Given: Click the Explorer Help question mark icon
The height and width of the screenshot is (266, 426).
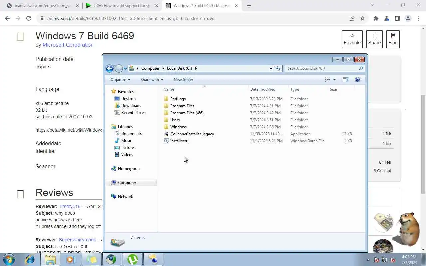Looking at the screenshot, I should point(358,80).
